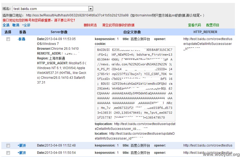
Task: Click the Date:2013-04-09 11:50:54 text
Action: pos(56,152)
